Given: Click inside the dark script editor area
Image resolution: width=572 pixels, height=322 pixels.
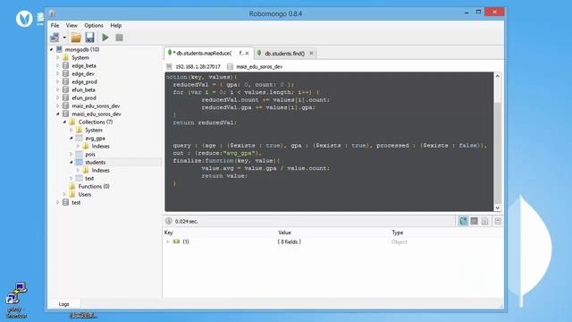Looking at the screenshot, I should point(329,141).
